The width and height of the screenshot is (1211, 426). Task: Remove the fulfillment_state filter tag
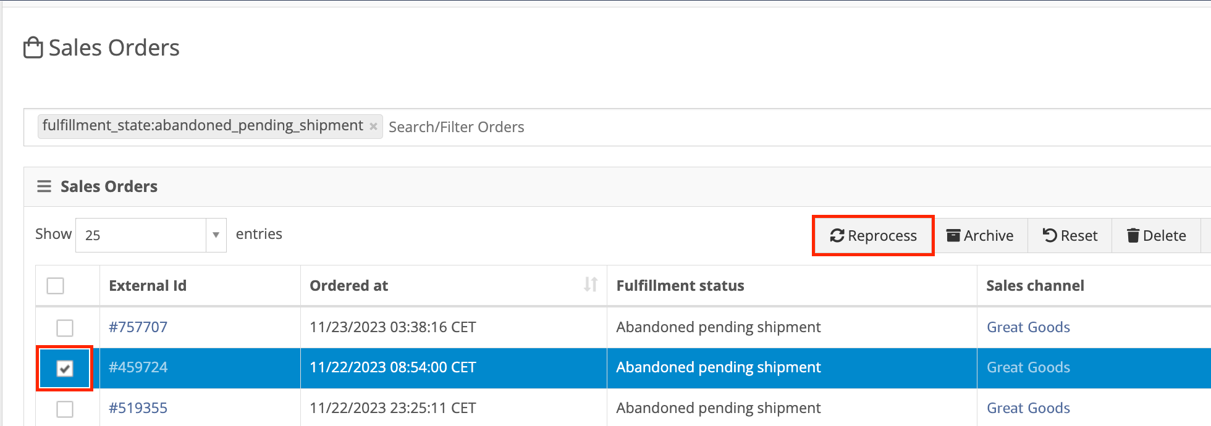[373, 126]
